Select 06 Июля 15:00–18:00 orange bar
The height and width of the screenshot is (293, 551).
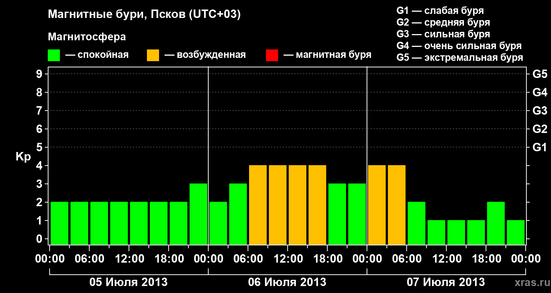(x=317, y=205)
